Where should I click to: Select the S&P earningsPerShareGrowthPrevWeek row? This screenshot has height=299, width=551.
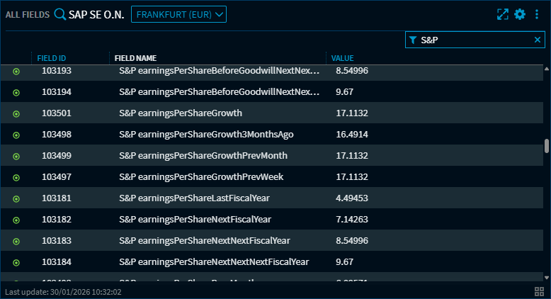click(x=211, y=177)
